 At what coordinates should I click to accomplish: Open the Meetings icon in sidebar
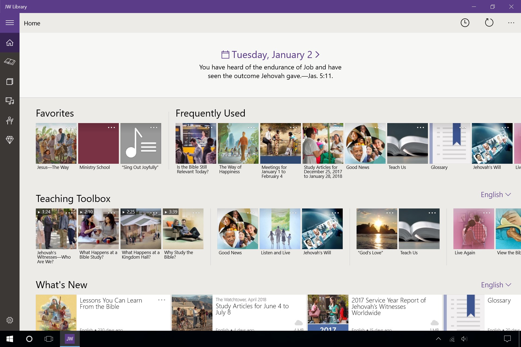[x=10, y=120]
